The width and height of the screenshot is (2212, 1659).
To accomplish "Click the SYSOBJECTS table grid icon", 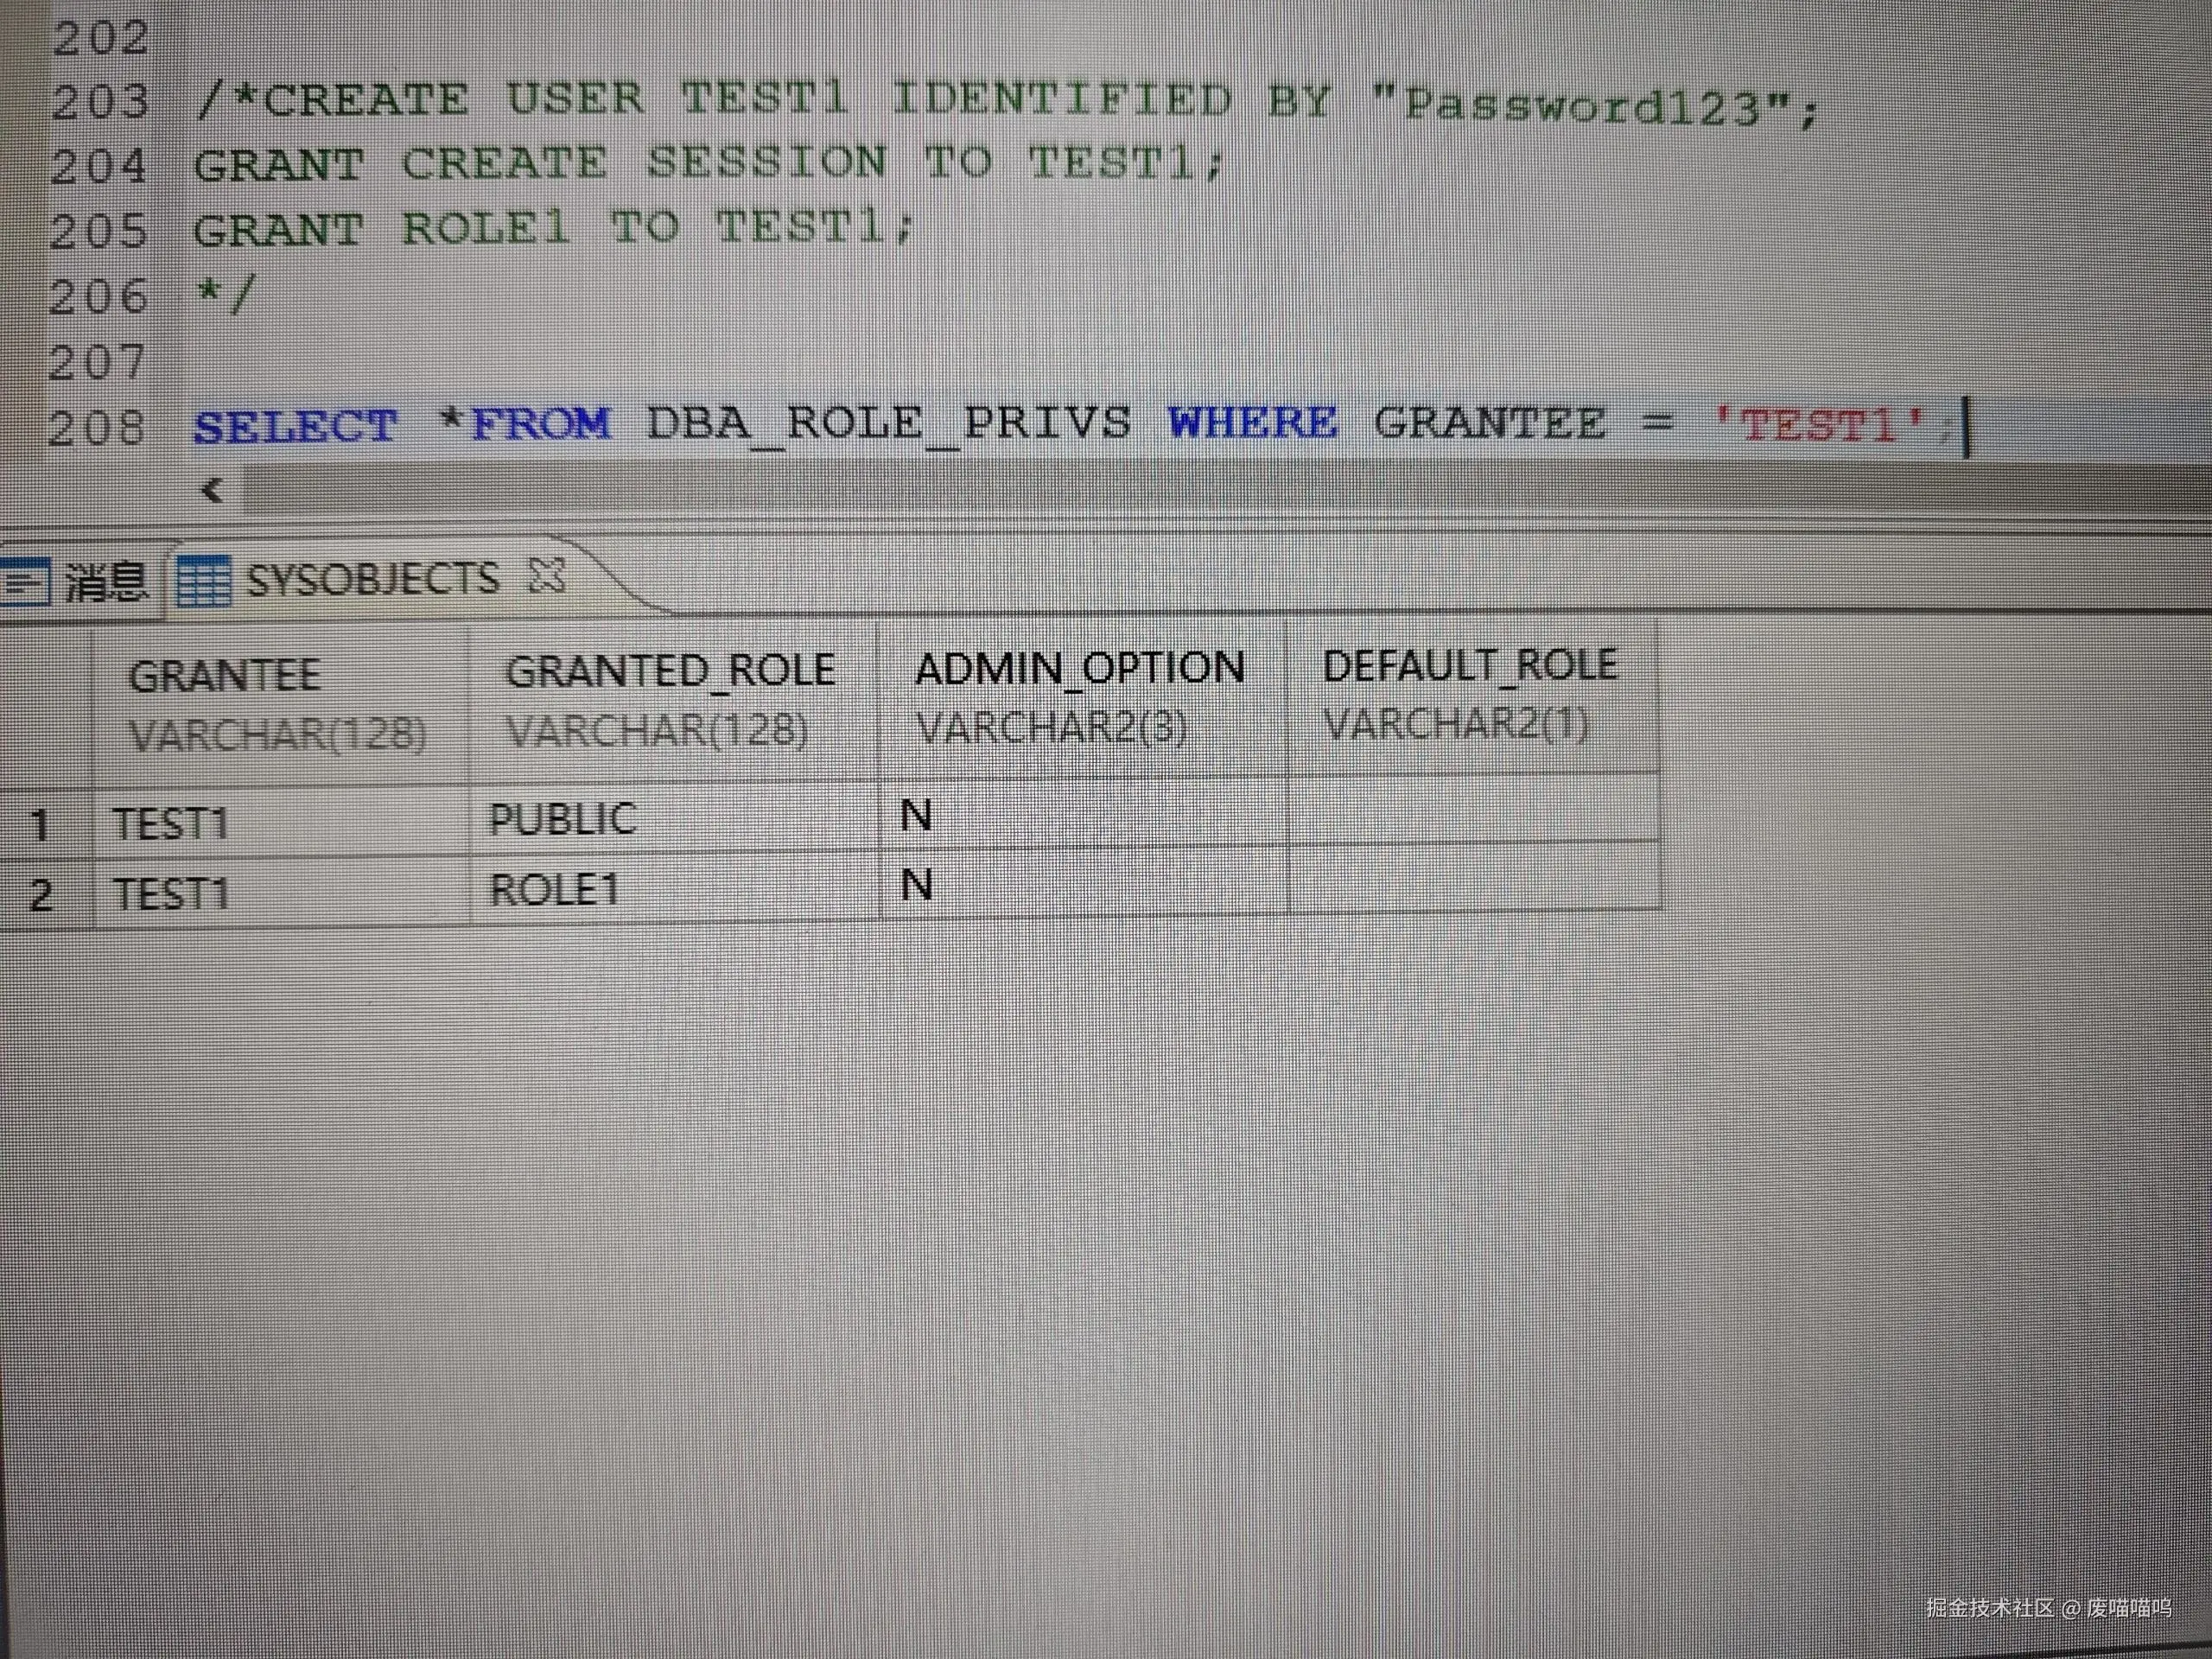I will tap(203, 581).
